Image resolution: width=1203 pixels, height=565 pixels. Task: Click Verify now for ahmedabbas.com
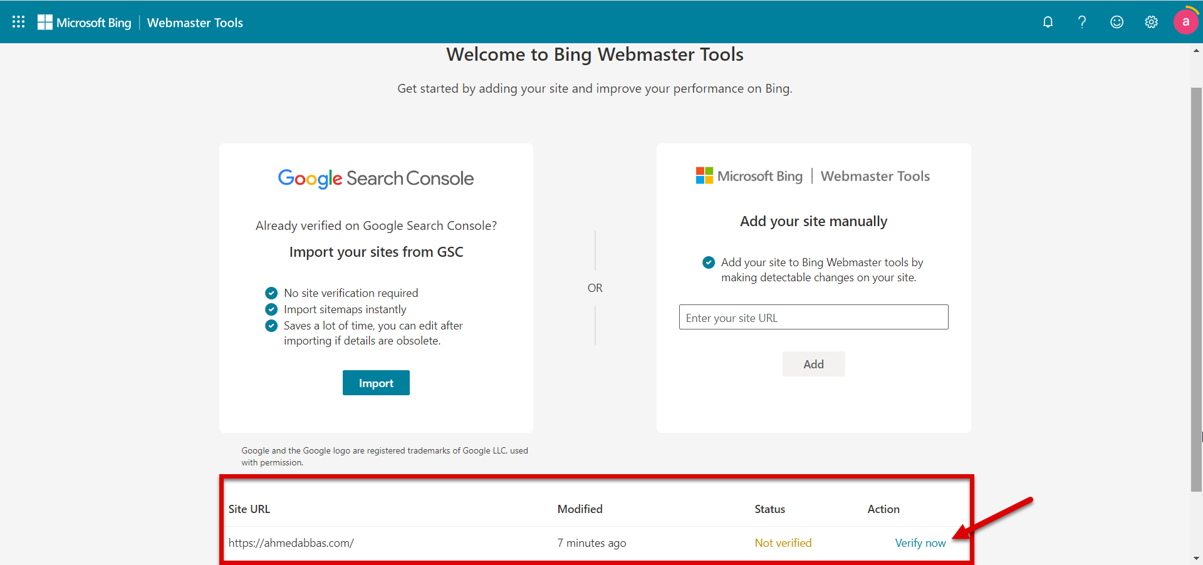pyautogui.click(x=920, y=543)
